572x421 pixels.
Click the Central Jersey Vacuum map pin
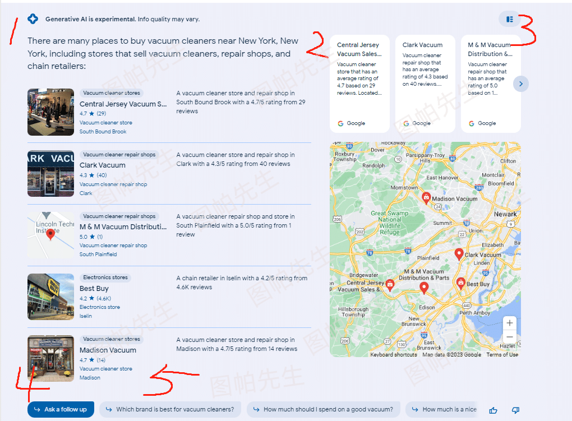[390, 285]
